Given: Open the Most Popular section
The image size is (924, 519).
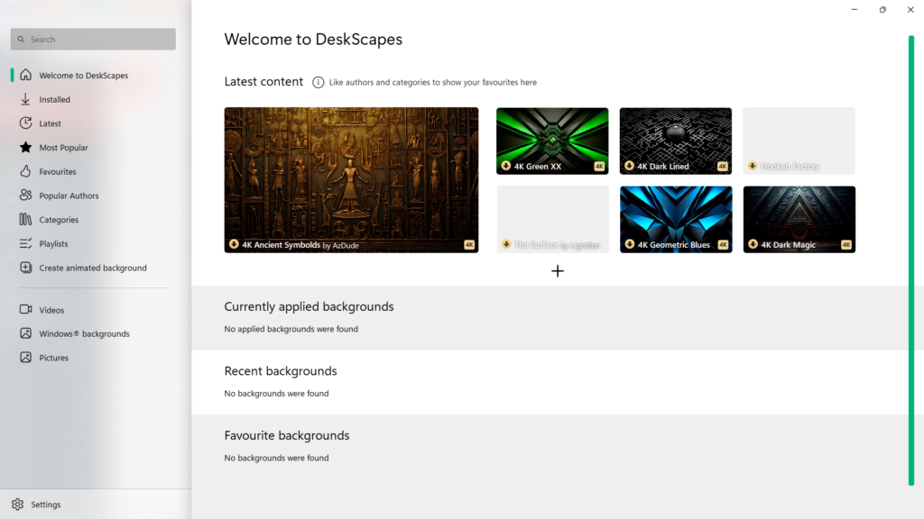Looking at the screenshot, I should pos(93,148).
